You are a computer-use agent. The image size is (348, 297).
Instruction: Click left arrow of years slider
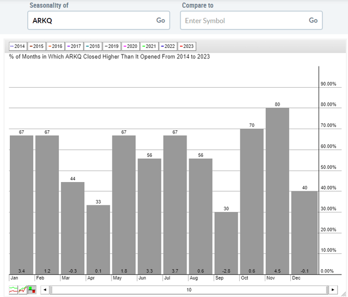pyautogui.click(x=45, y=290)
